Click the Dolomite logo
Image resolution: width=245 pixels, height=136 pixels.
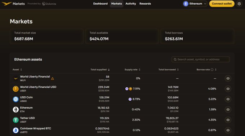click(49, 4)
